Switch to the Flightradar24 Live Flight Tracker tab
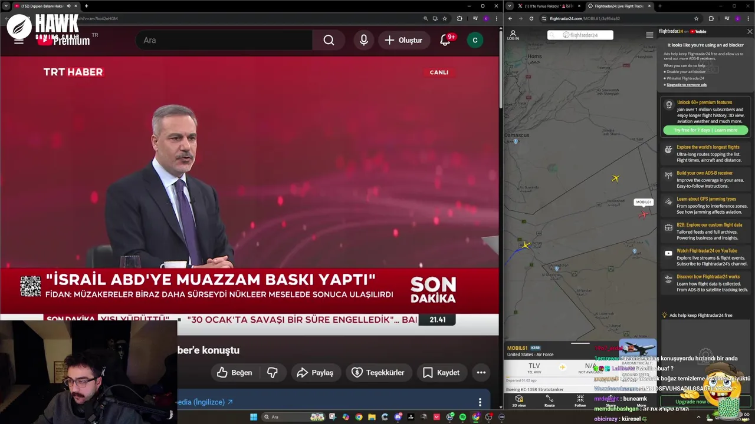755x424 pixels. coord(619,6)
